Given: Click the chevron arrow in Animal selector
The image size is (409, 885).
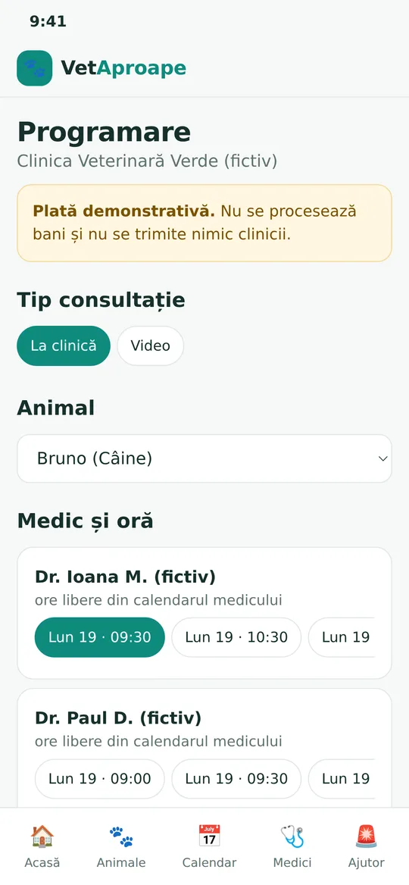Looking at the screenshot, I should [x=383, y=458].
